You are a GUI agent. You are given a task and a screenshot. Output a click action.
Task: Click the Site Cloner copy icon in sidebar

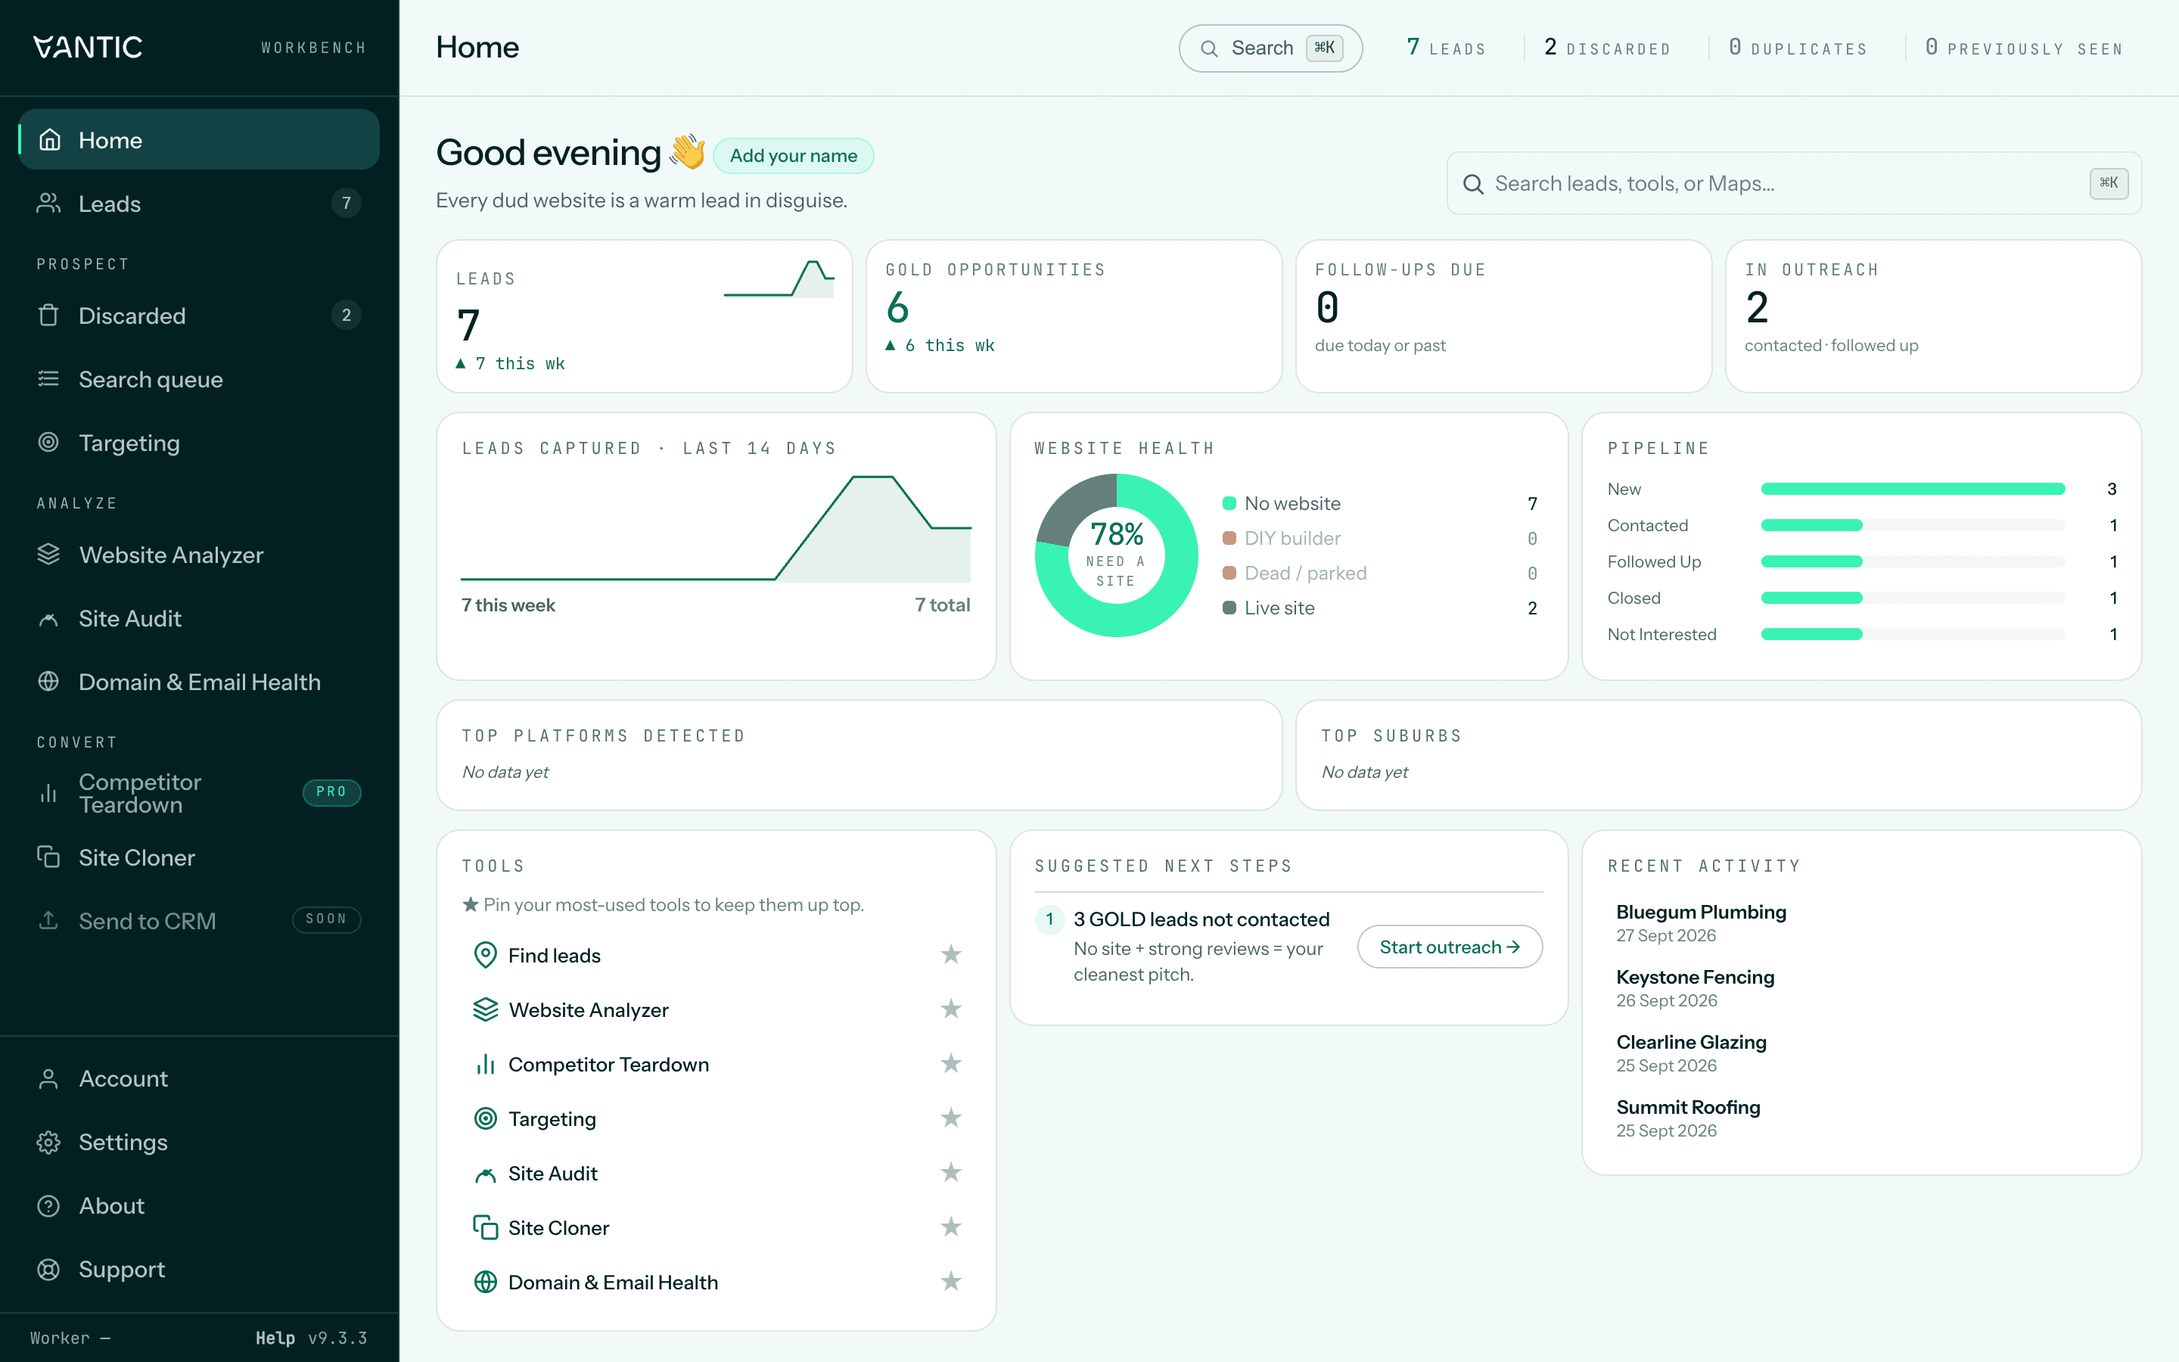pos(48,857)
